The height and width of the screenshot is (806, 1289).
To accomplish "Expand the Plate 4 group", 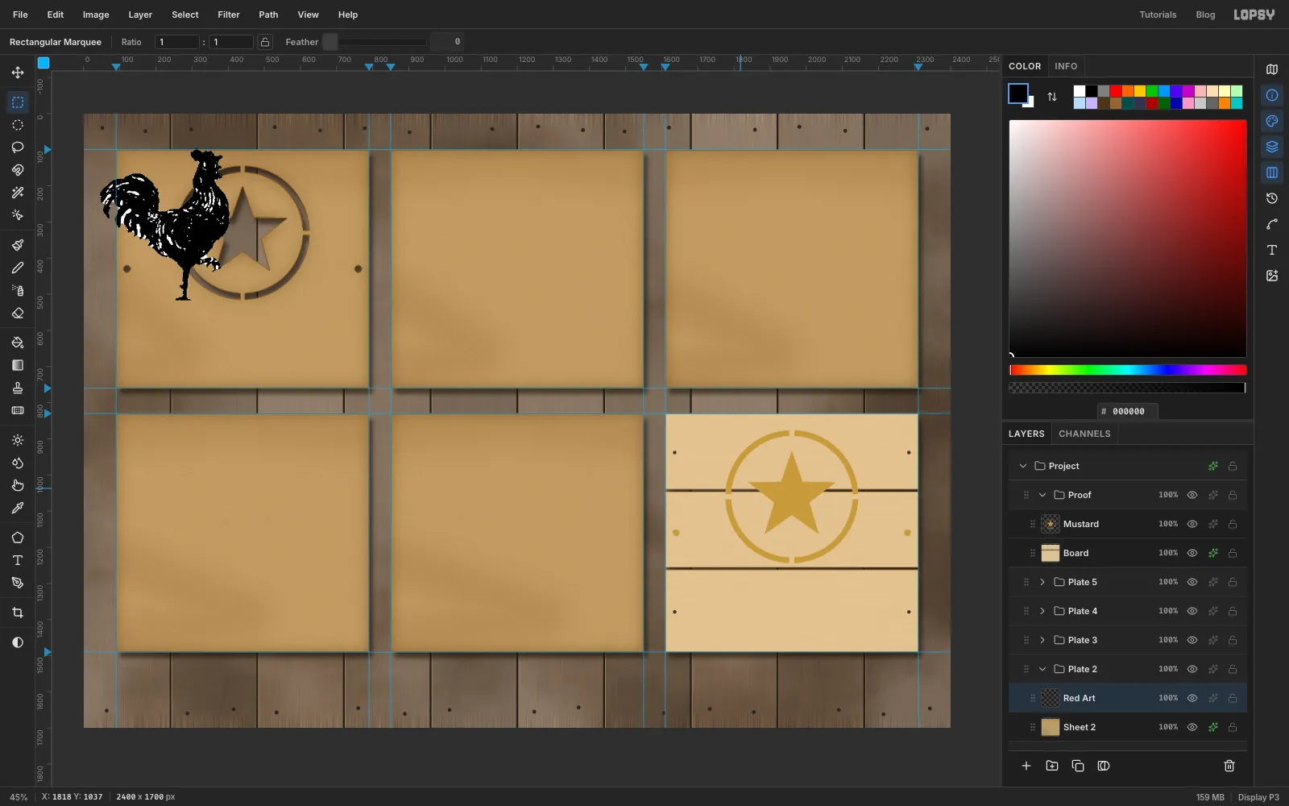I will pos(1042,611).
